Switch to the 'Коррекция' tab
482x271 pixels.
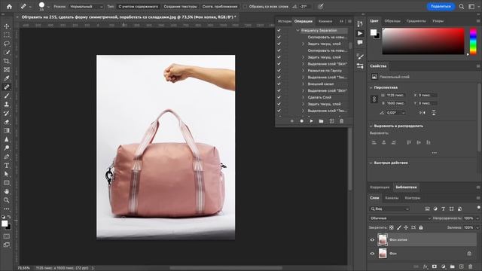(x=380, y=187)
